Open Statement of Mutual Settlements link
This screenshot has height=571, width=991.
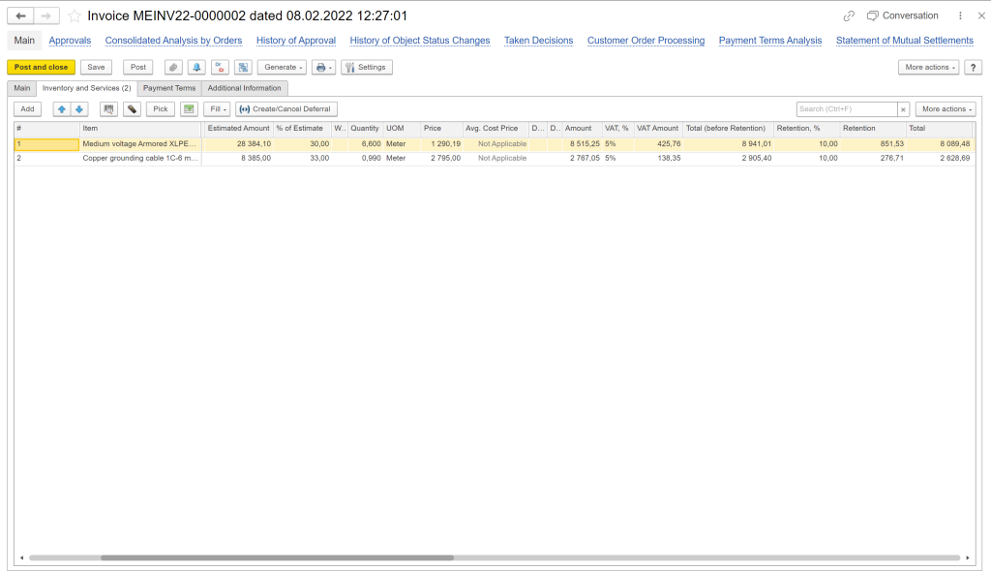point(905,41)
